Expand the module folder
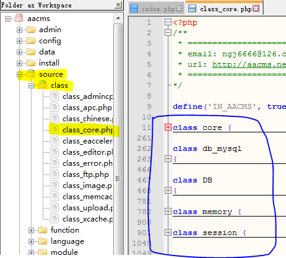The image size is (286, 258). 31,252
